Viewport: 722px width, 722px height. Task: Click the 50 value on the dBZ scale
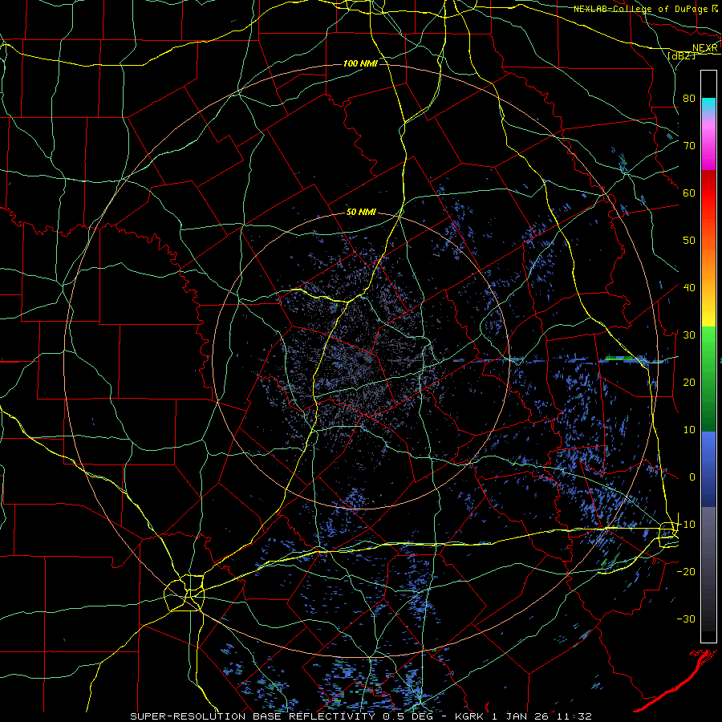click(x=689, y=241)
